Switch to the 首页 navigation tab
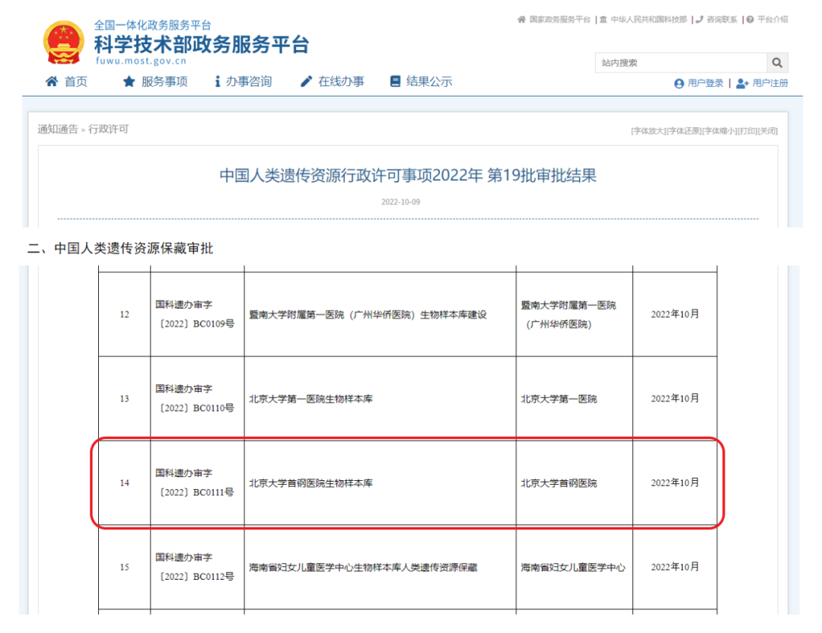 pyautogui.click(x=74, y=81)
